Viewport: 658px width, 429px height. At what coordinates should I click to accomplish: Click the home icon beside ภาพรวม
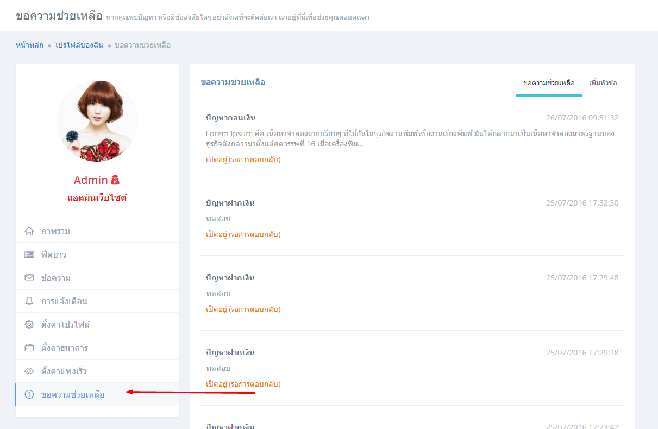point(29,232)
